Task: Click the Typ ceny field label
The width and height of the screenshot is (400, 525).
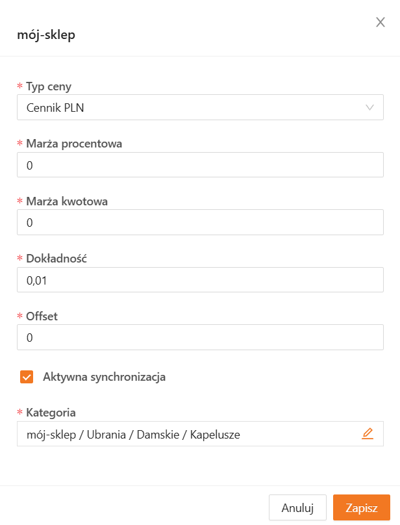Action: [49, 86]
